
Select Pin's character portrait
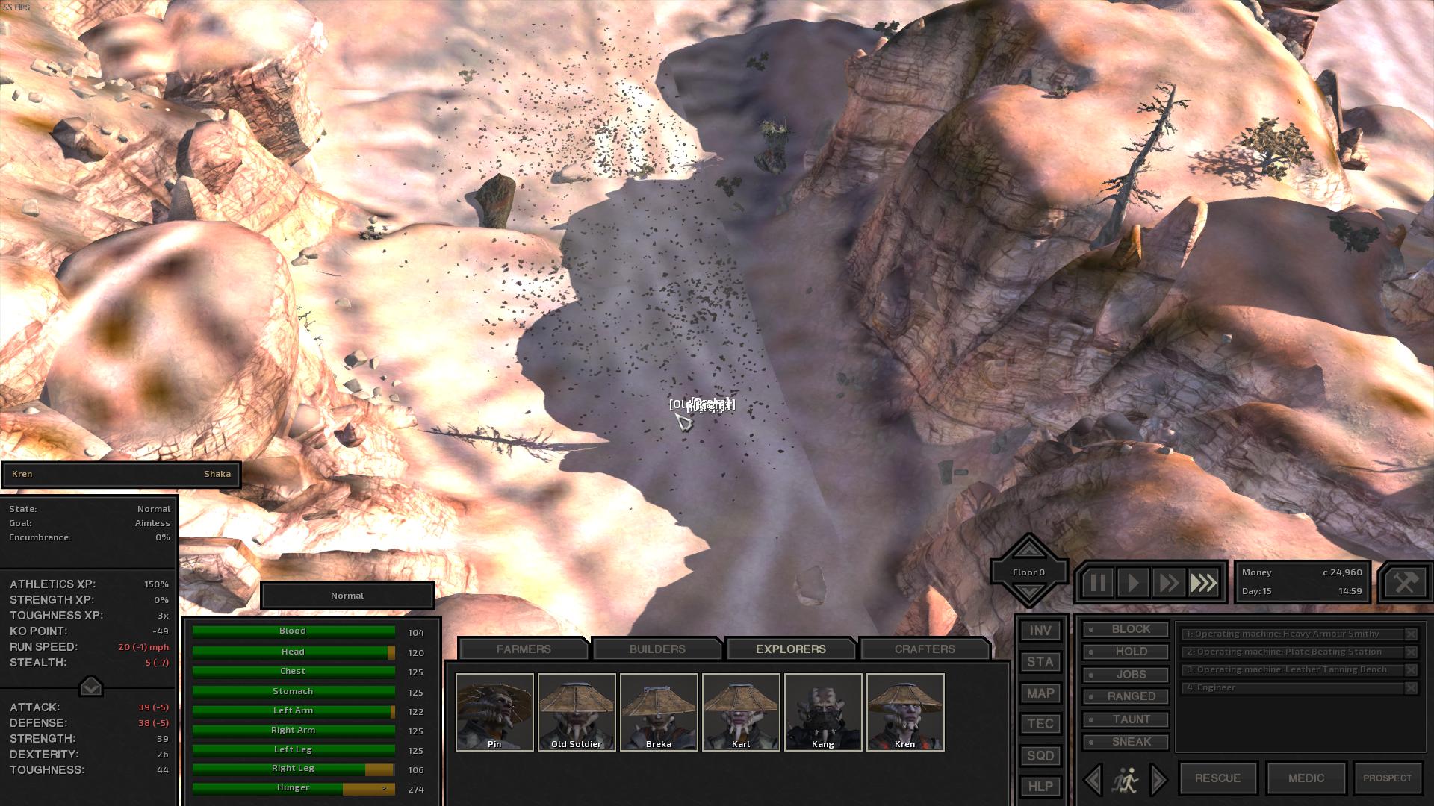click(494, 712)
